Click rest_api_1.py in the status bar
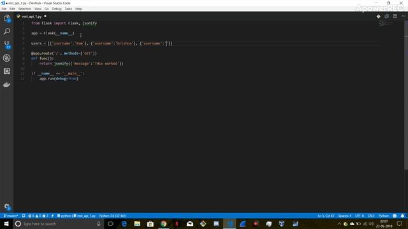Image resolution: width=408 pixels, height=229 pixels. 85,216
